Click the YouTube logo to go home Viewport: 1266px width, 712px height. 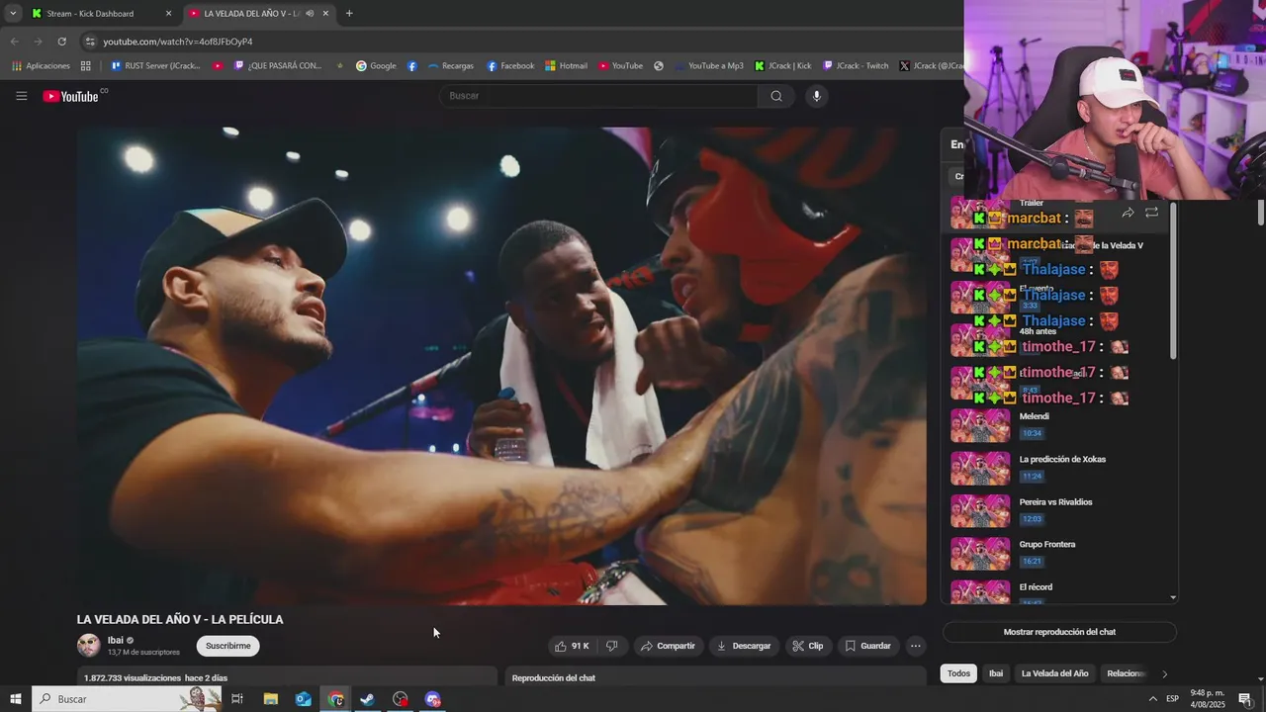[x=71, y=96]
